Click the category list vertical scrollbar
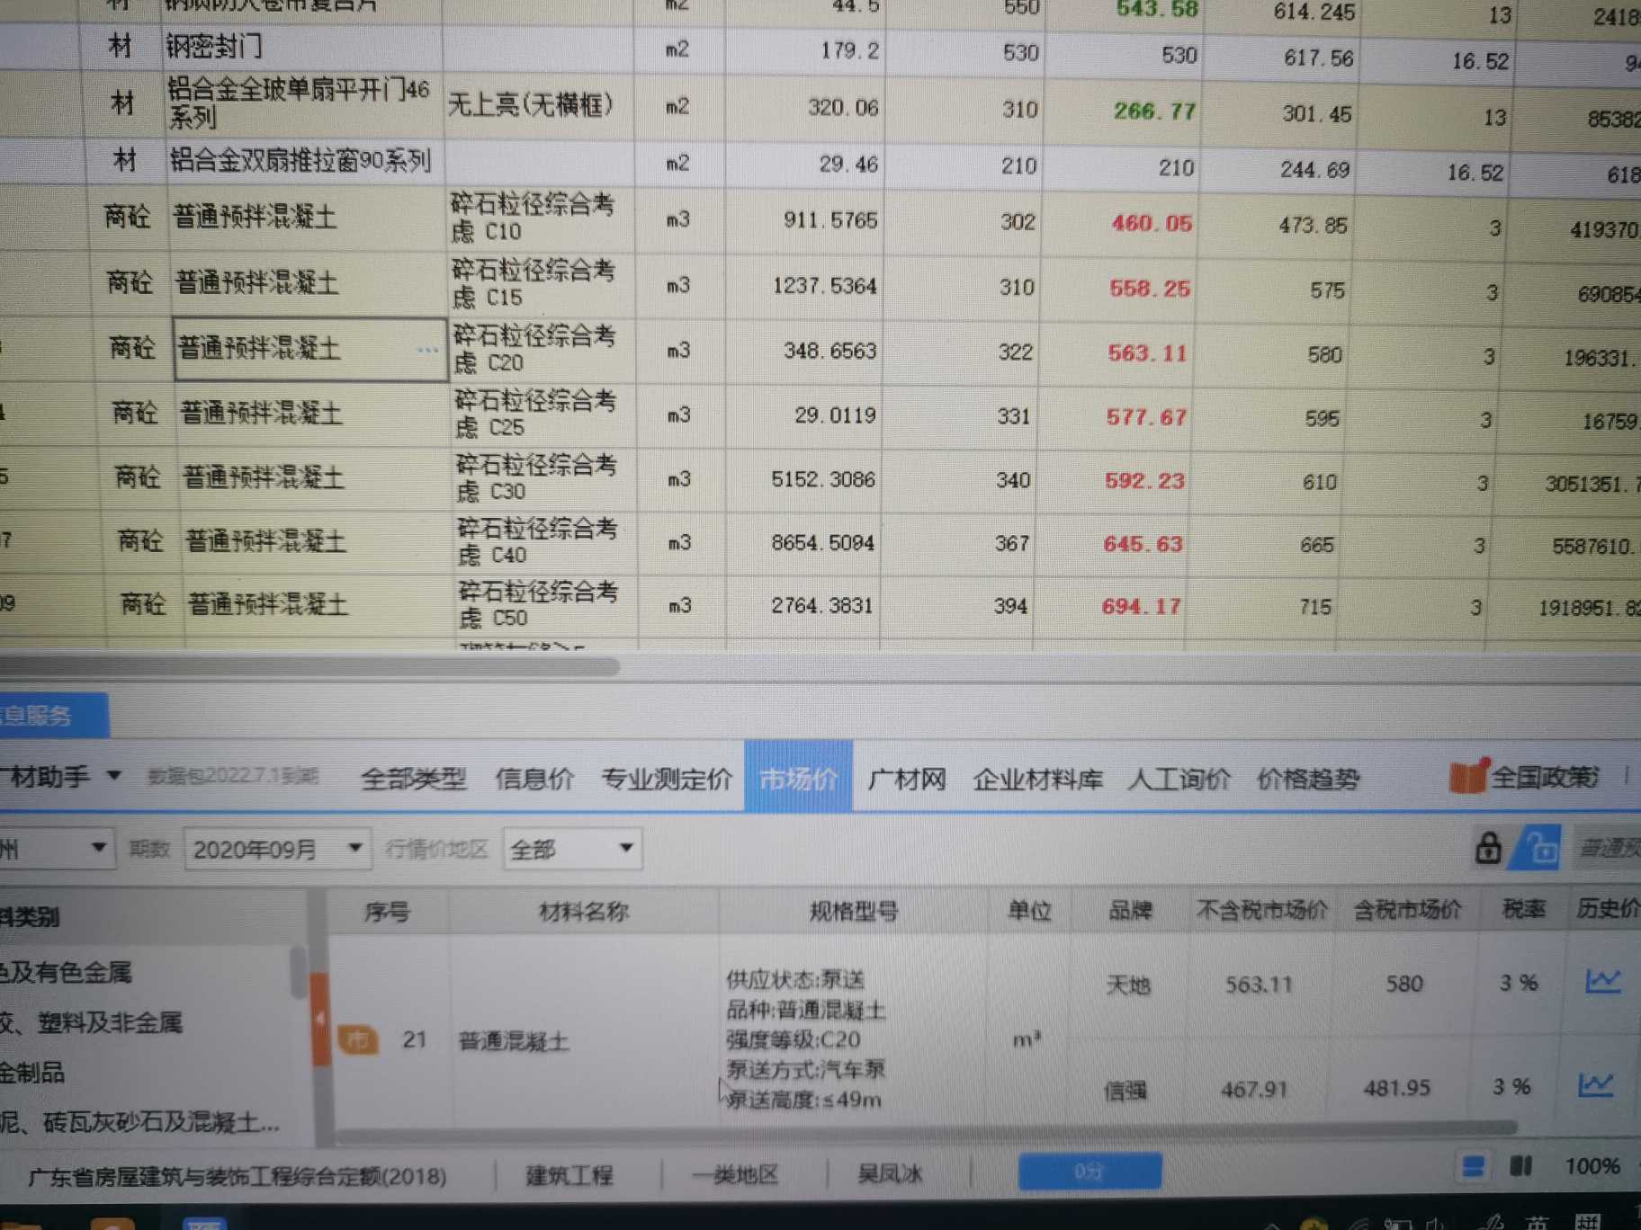Viewport: 1641px width, 1230px height. 298,973
